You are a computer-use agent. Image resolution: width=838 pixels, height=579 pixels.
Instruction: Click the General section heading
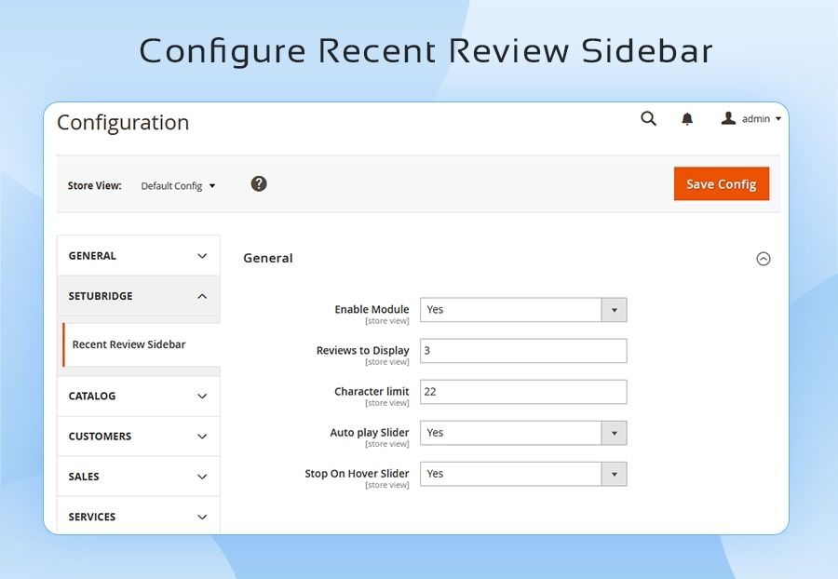[268, 259]
